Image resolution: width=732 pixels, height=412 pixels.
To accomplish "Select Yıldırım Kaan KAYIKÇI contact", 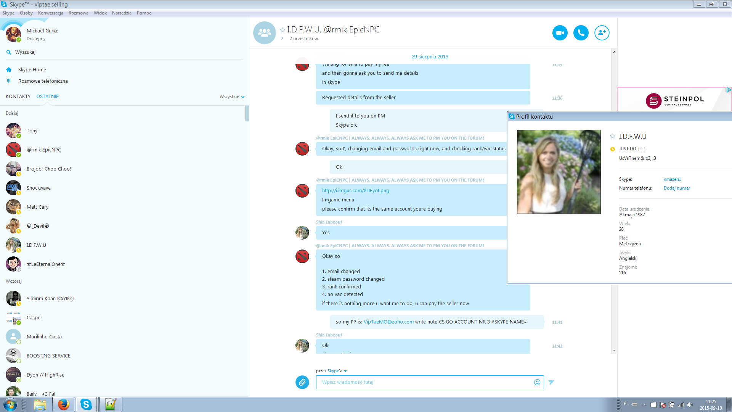I will pyautogui.click(x=50, y=299).
